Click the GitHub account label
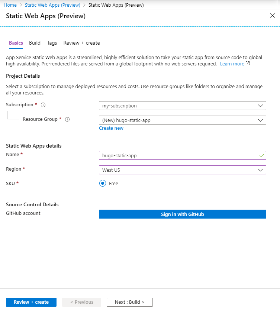 click(x=23, y=213)
